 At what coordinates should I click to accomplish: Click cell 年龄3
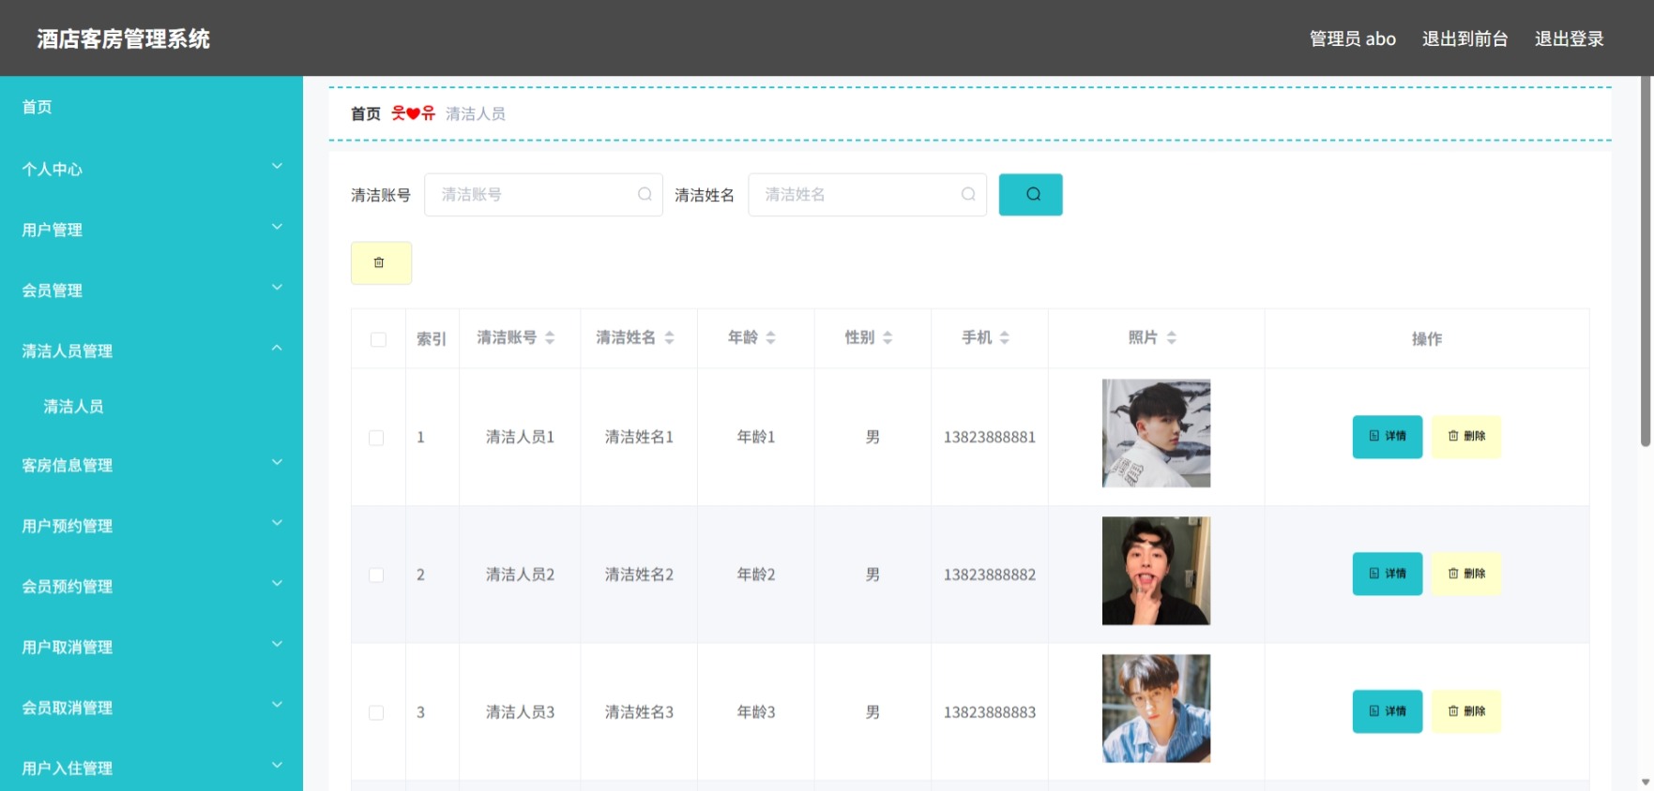(x=756, y=712)
